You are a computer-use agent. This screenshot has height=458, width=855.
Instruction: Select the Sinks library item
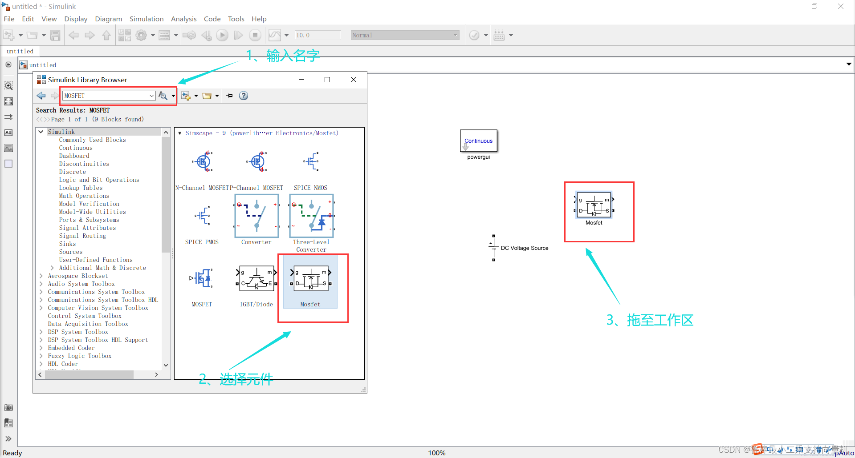coord(67,244)
